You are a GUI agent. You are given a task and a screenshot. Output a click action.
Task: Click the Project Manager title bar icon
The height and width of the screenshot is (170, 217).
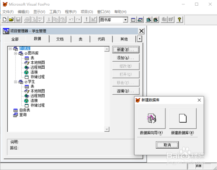coord(6,31)
